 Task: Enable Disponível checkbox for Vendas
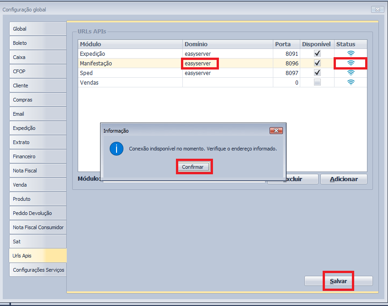(x=317, y=82)
